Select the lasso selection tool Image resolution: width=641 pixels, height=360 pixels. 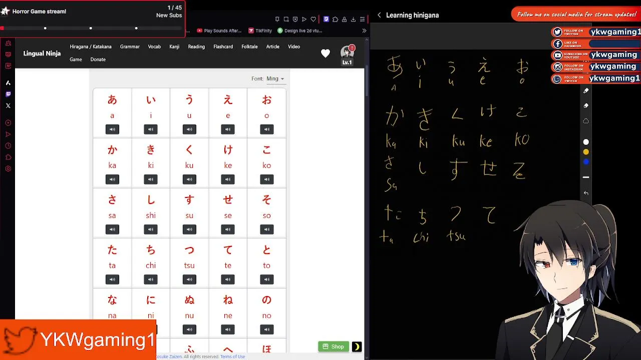(586, 121)
